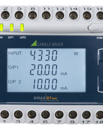Screen dimensions: 103x129
Task: Click the 4330 input reading
Action: [44, 55]
